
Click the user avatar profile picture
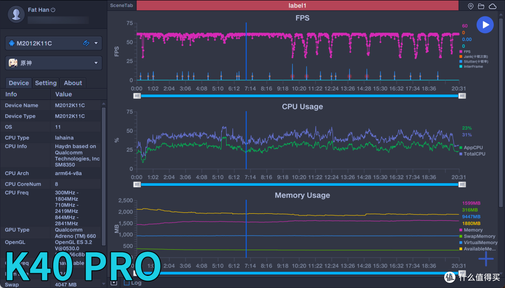17,14
